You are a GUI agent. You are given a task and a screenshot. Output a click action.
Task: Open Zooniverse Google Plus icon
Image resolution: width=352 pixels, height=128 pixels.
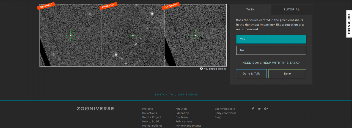point(266,108)
